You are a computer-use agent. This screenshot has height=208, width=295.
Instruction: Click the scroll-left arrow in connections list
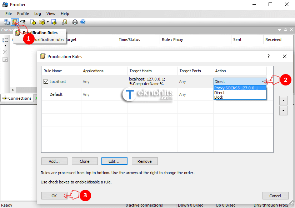(x=13, y=90)
